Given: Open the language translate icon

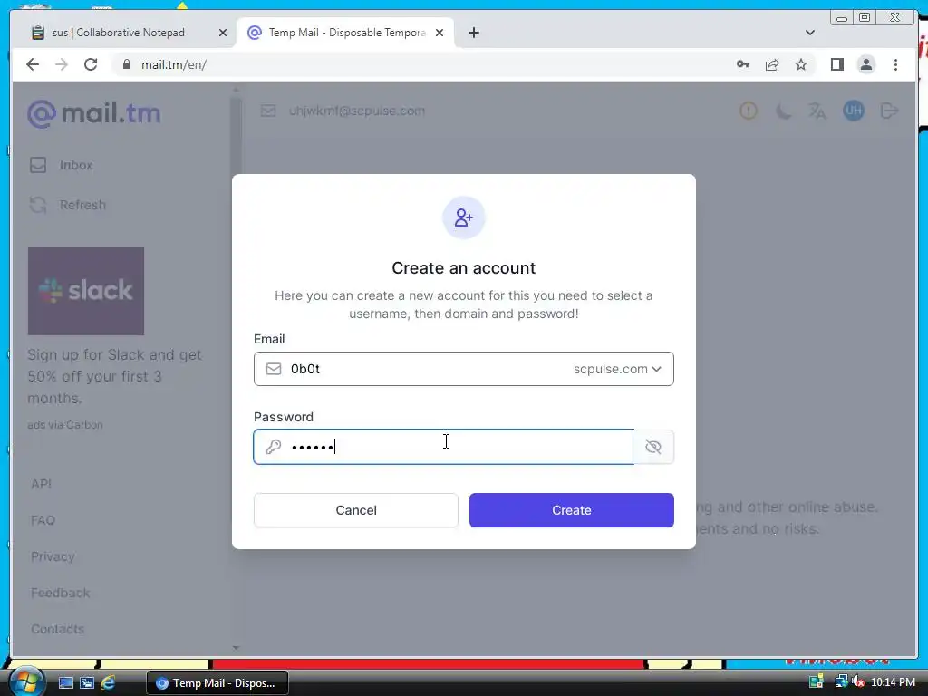Looking at the screenshot, I should coord(817,111).
